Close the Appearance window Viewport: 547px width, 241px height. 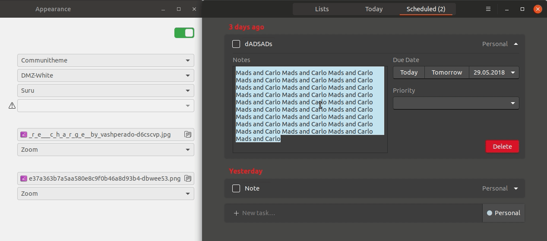tap(194, 9)
